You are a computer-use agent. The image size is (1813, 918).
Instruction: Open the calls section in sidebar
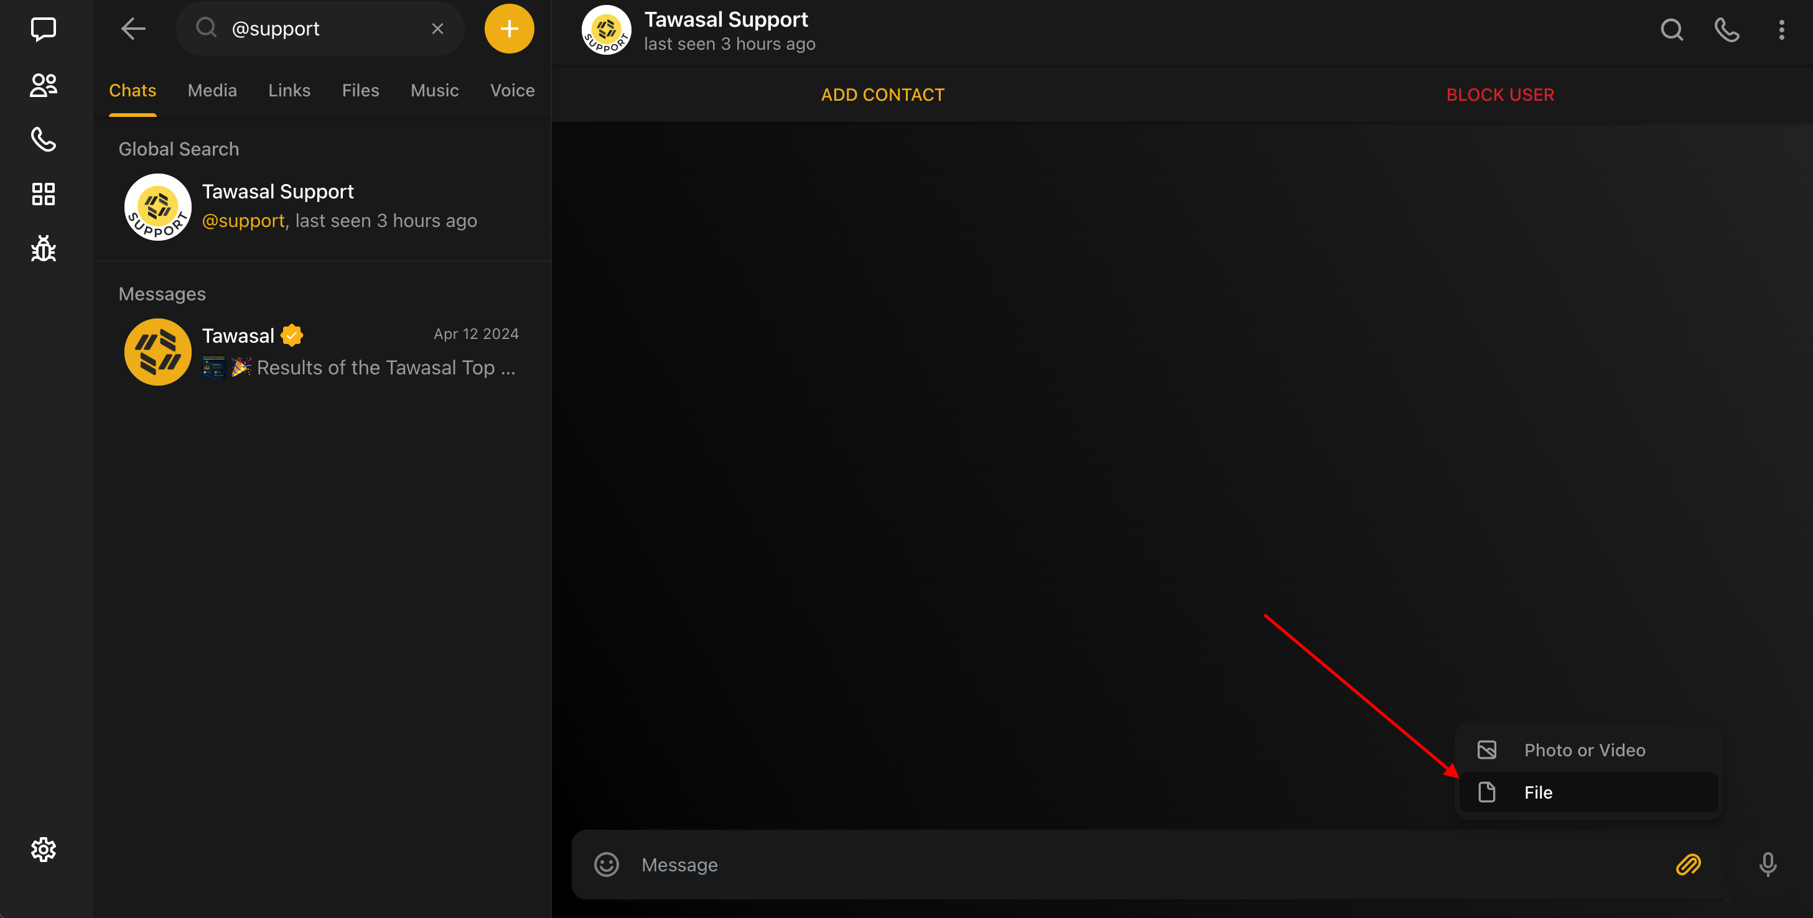44,140
